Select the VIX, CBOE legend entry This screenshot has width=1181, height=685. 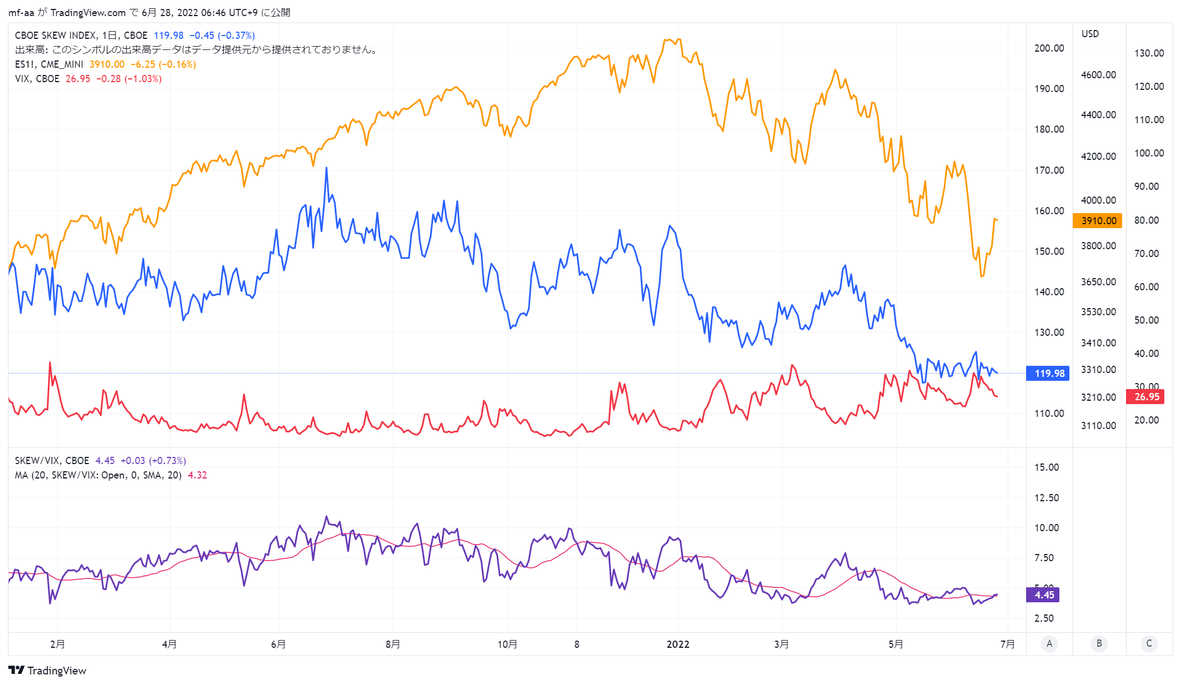click(x=37, y=78)
